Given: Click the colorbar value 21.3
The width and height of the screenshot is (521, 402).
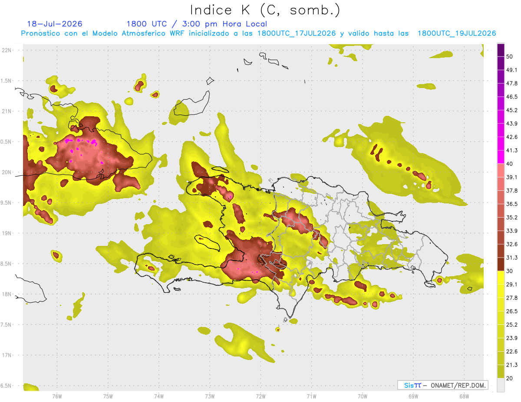Looking at the screenshot, I should tap(511, 365).
